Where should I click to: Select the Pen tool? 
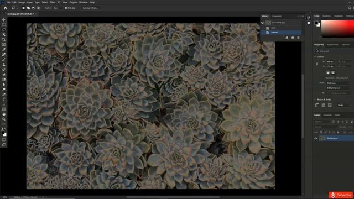4,95
